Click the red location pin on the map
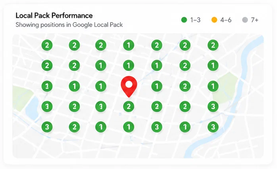This screenshot has height=169, width=277. [x=129, y=86]
